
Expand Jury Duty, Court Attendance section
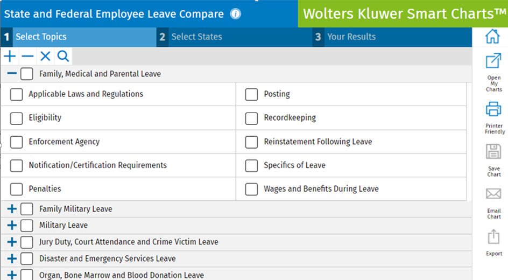pyautogui.click(x=12, y=242)
